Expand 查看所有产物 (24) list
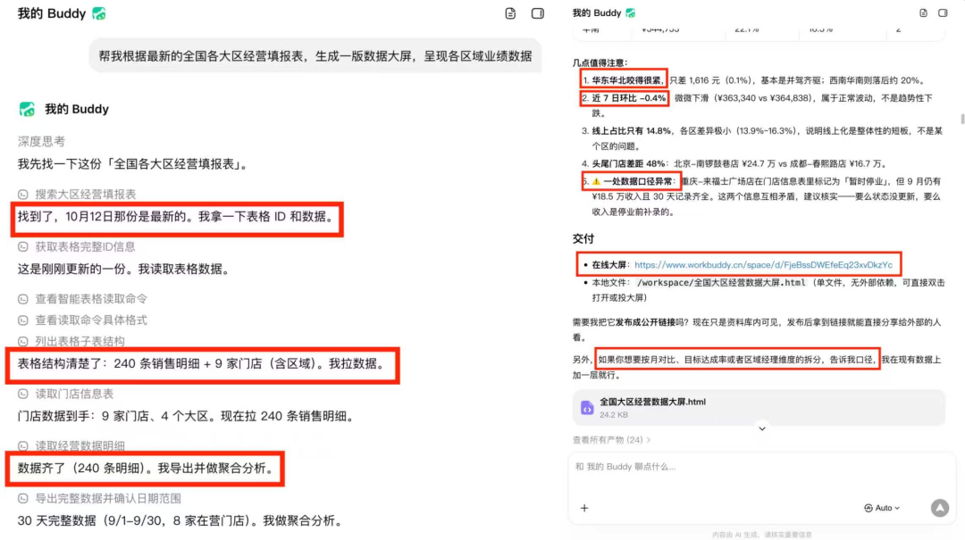The image size is (965, 540). pyautogui.click(x=611, y=440)
